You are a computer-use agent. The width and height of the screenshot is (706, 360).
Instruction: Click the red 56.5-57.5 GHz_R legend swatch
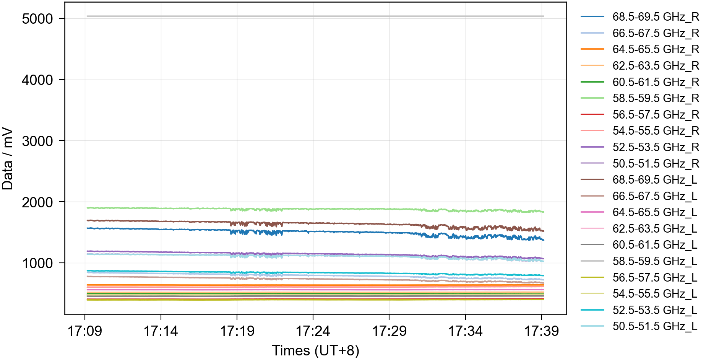(592, 114)
